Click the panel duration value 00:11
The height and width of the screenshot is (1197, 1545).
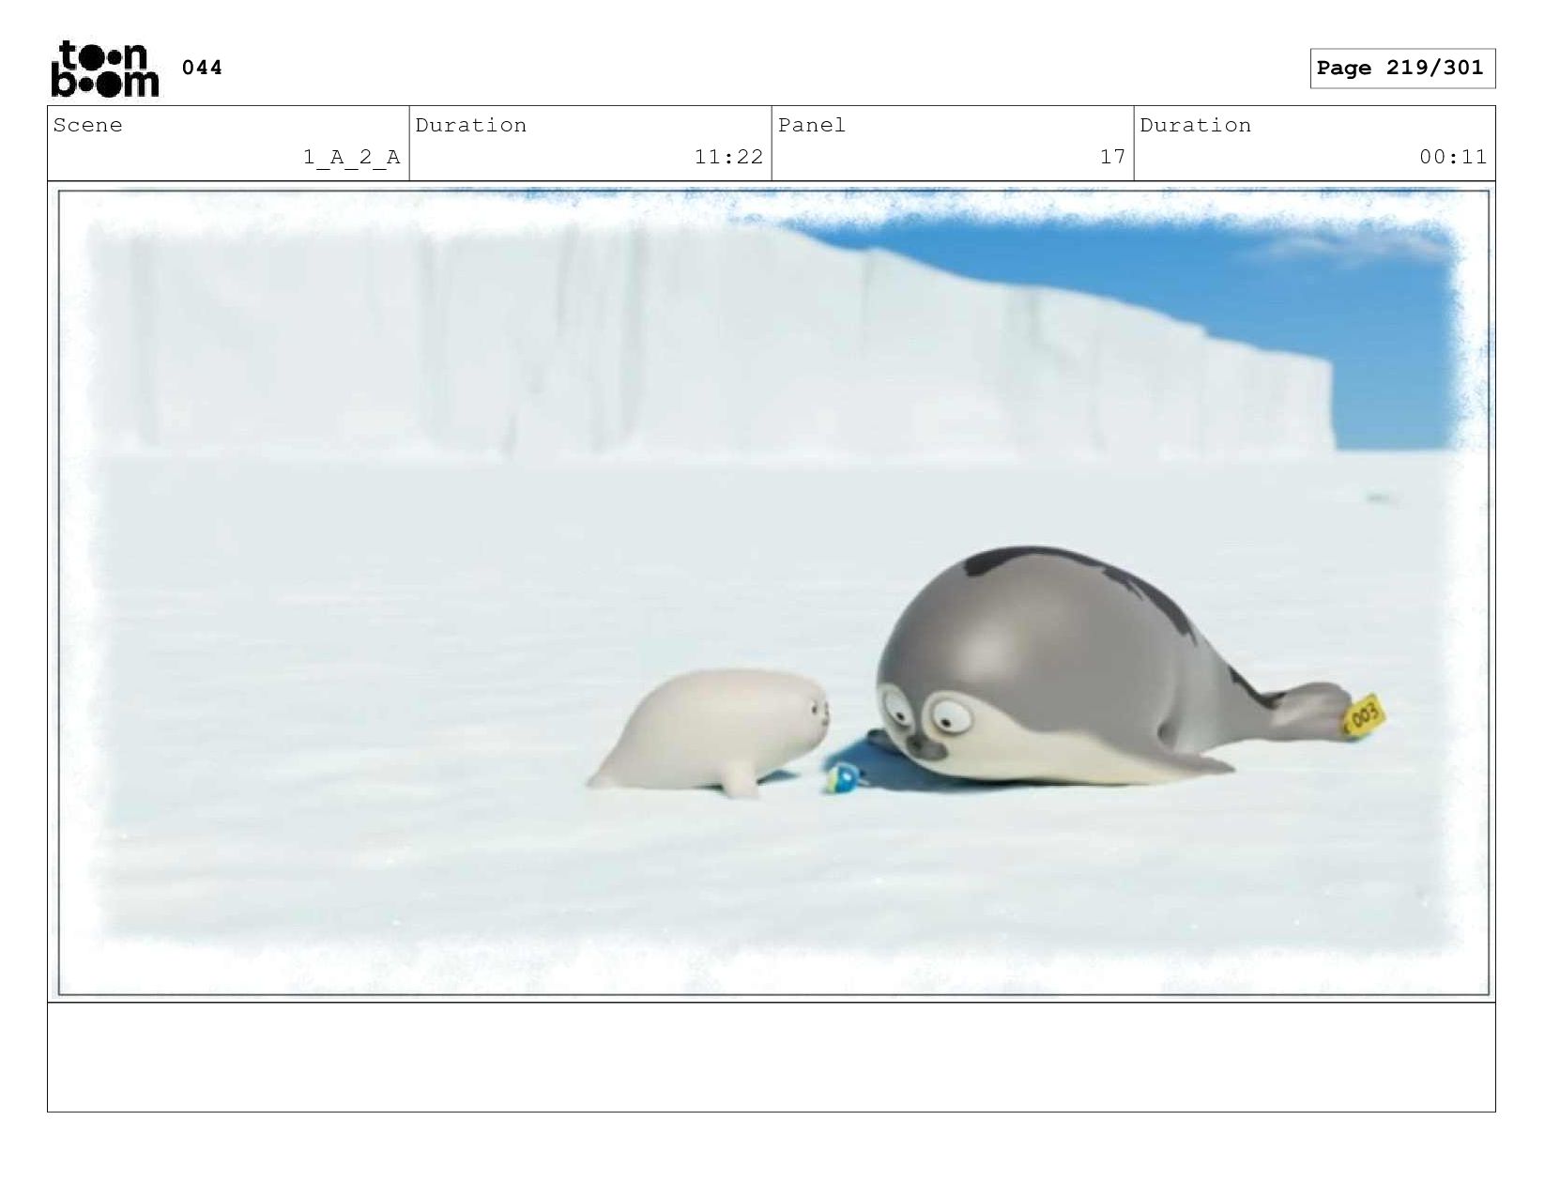(1453, 157)
